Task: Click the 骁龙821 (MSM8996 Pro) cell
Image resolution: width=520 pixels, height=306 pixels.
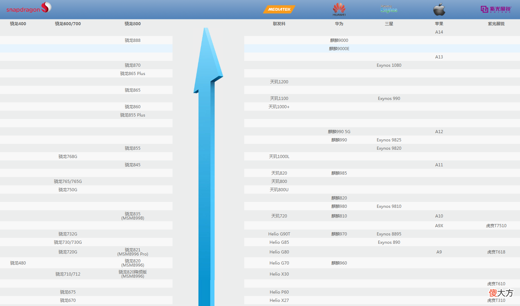Action: 133,252
